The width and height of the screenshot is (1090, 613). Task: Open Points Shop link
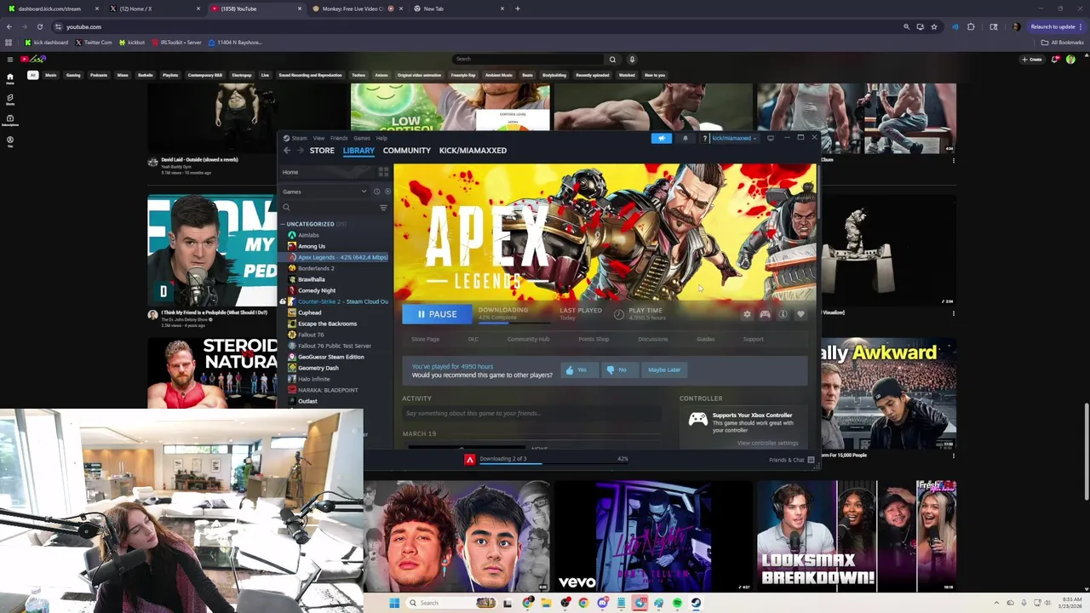[594, 339]
